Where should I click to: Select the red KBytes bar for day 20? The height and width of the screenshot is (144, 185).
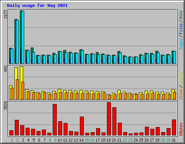[114, 121]
